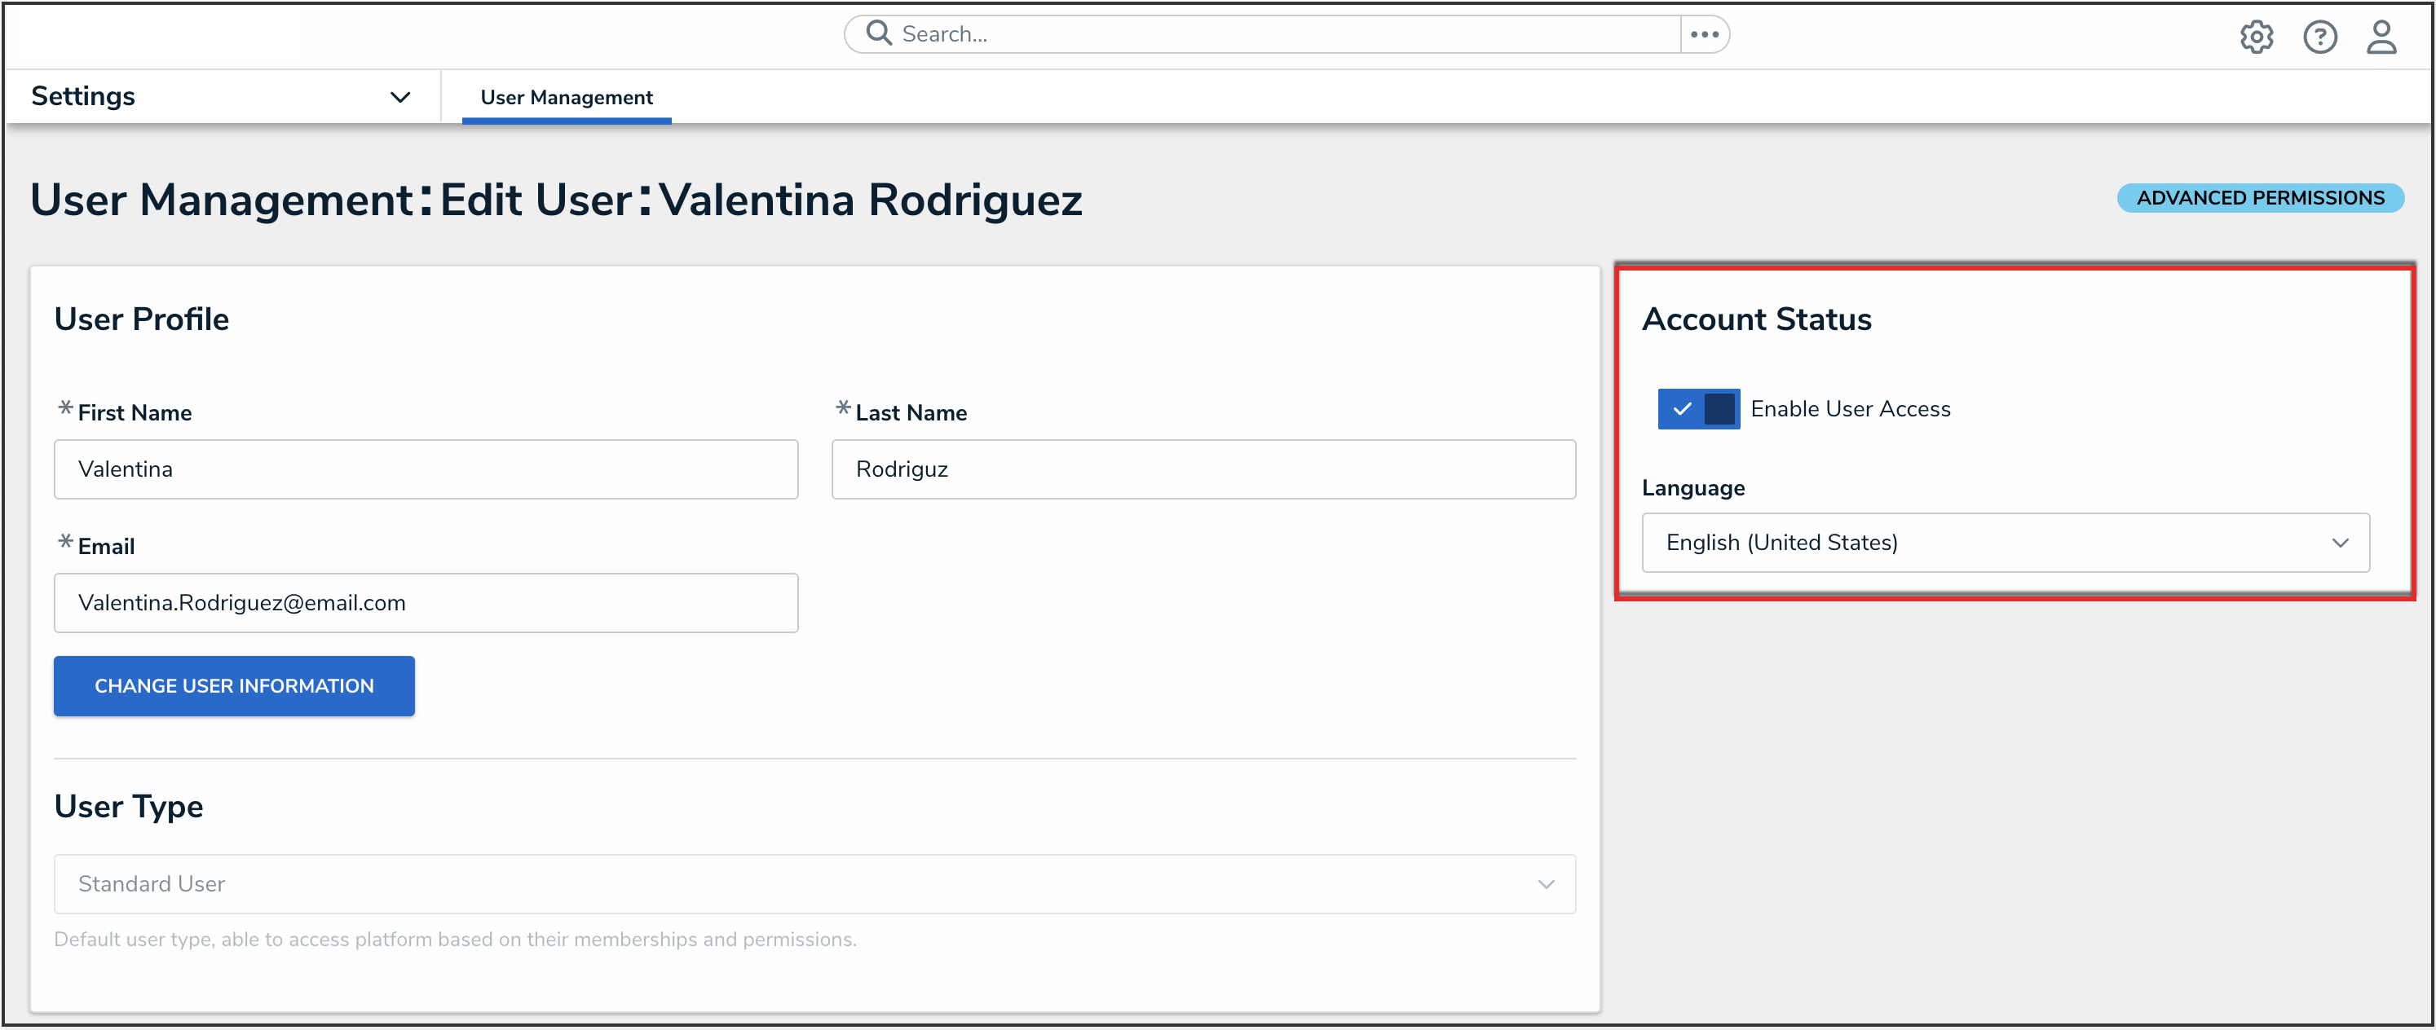This screenshot has width=2436, height=1030.
Task: Toggle Enable User Access switch
Action: pos(1697,409)
